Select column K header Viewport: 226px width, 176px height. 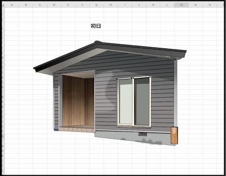[153, 5]
